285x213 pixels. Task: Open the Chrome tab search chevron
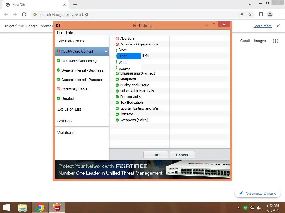(250, 5)
